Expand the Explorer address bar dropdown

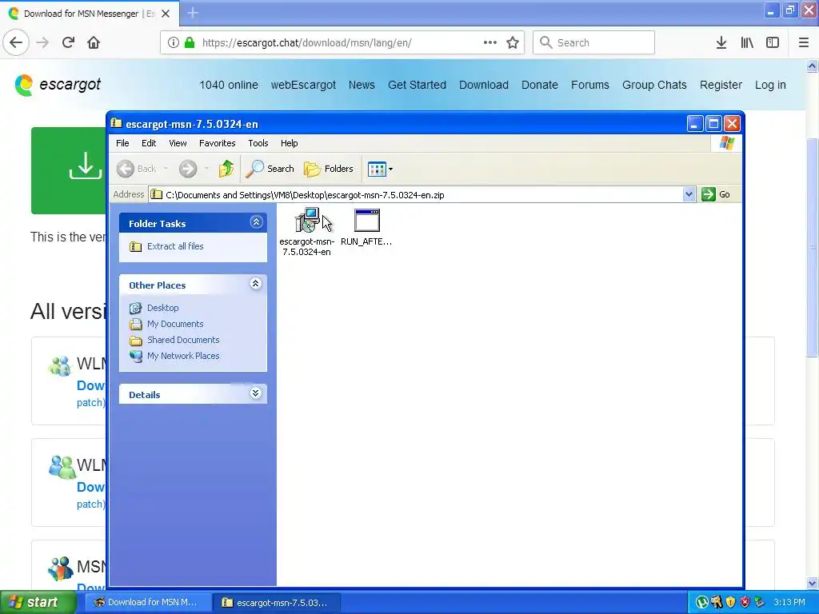[689, 194]
